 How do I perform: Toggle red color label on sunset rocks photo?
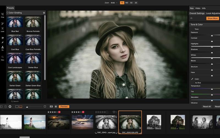click(x=59, y=112)
